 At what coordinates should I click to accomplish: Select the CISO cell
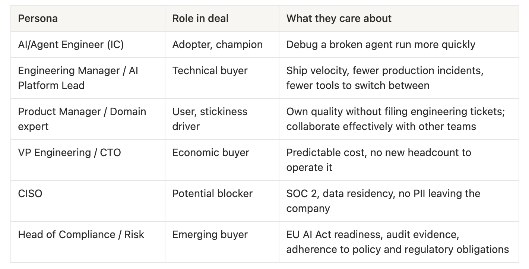click(88, 201)
